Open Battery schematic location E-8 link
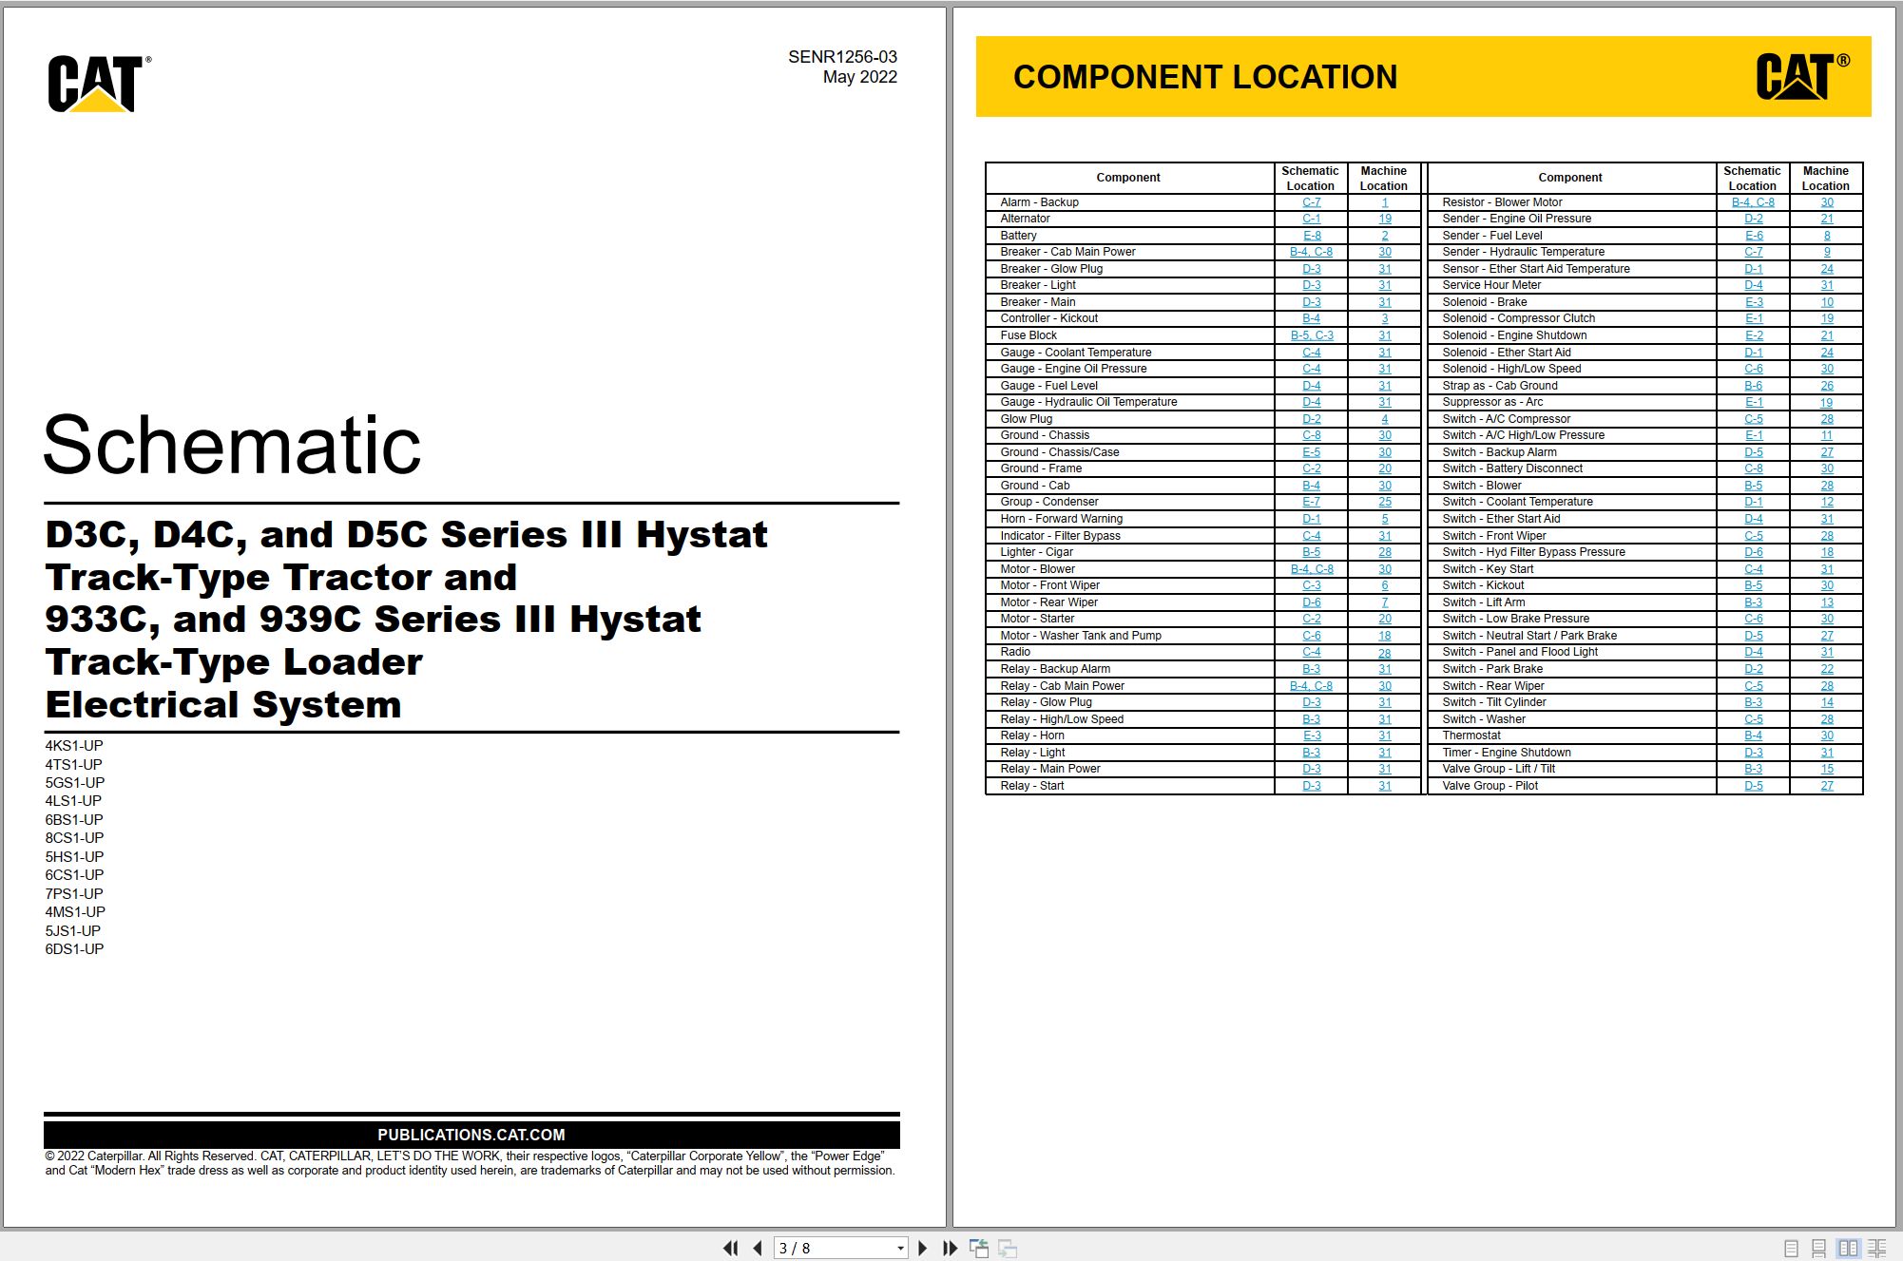Image resolution: width=1903 pixels, height=1261 pixels. coord(1311,236)
